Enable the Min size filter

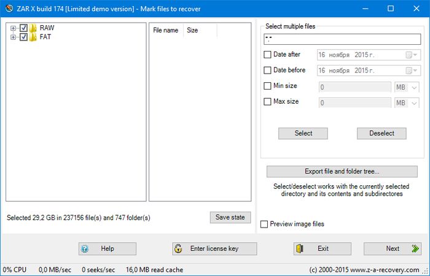point(267,86)
